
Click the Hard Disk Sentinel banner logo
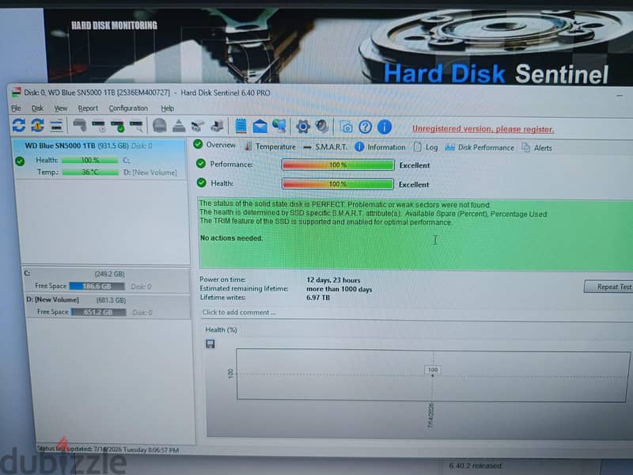(x=496, y=74)
